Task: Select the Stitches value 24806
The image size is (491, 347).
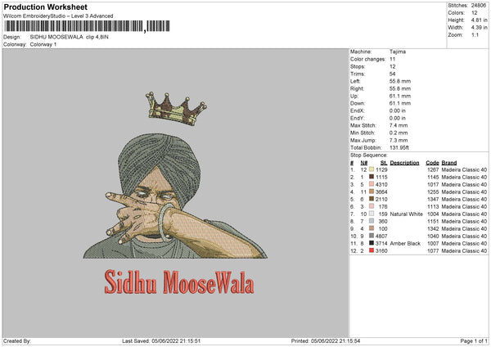Action: [479, 6]
